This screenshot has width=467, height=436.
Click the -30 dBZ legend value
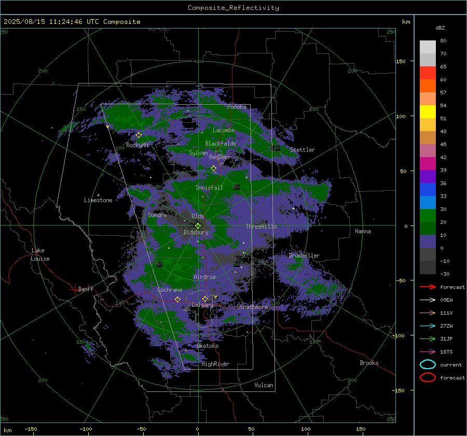coord(445,274)
